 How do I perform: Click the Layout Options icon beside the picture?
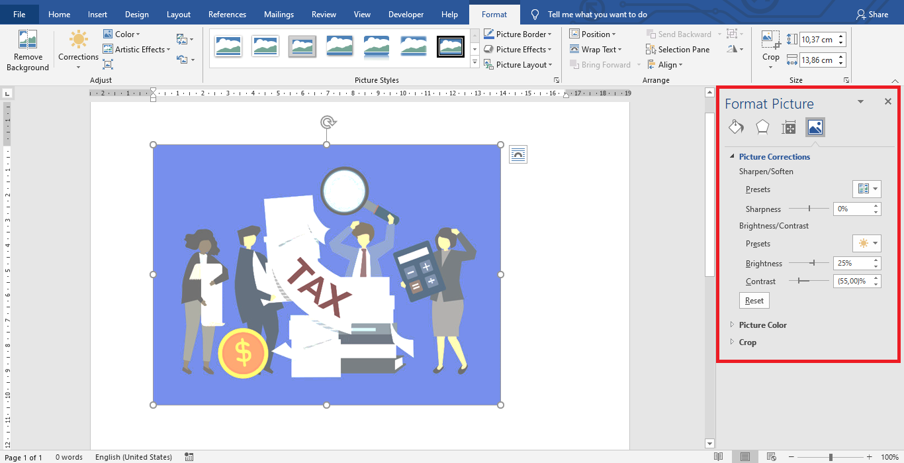click(x=518, y=154)
